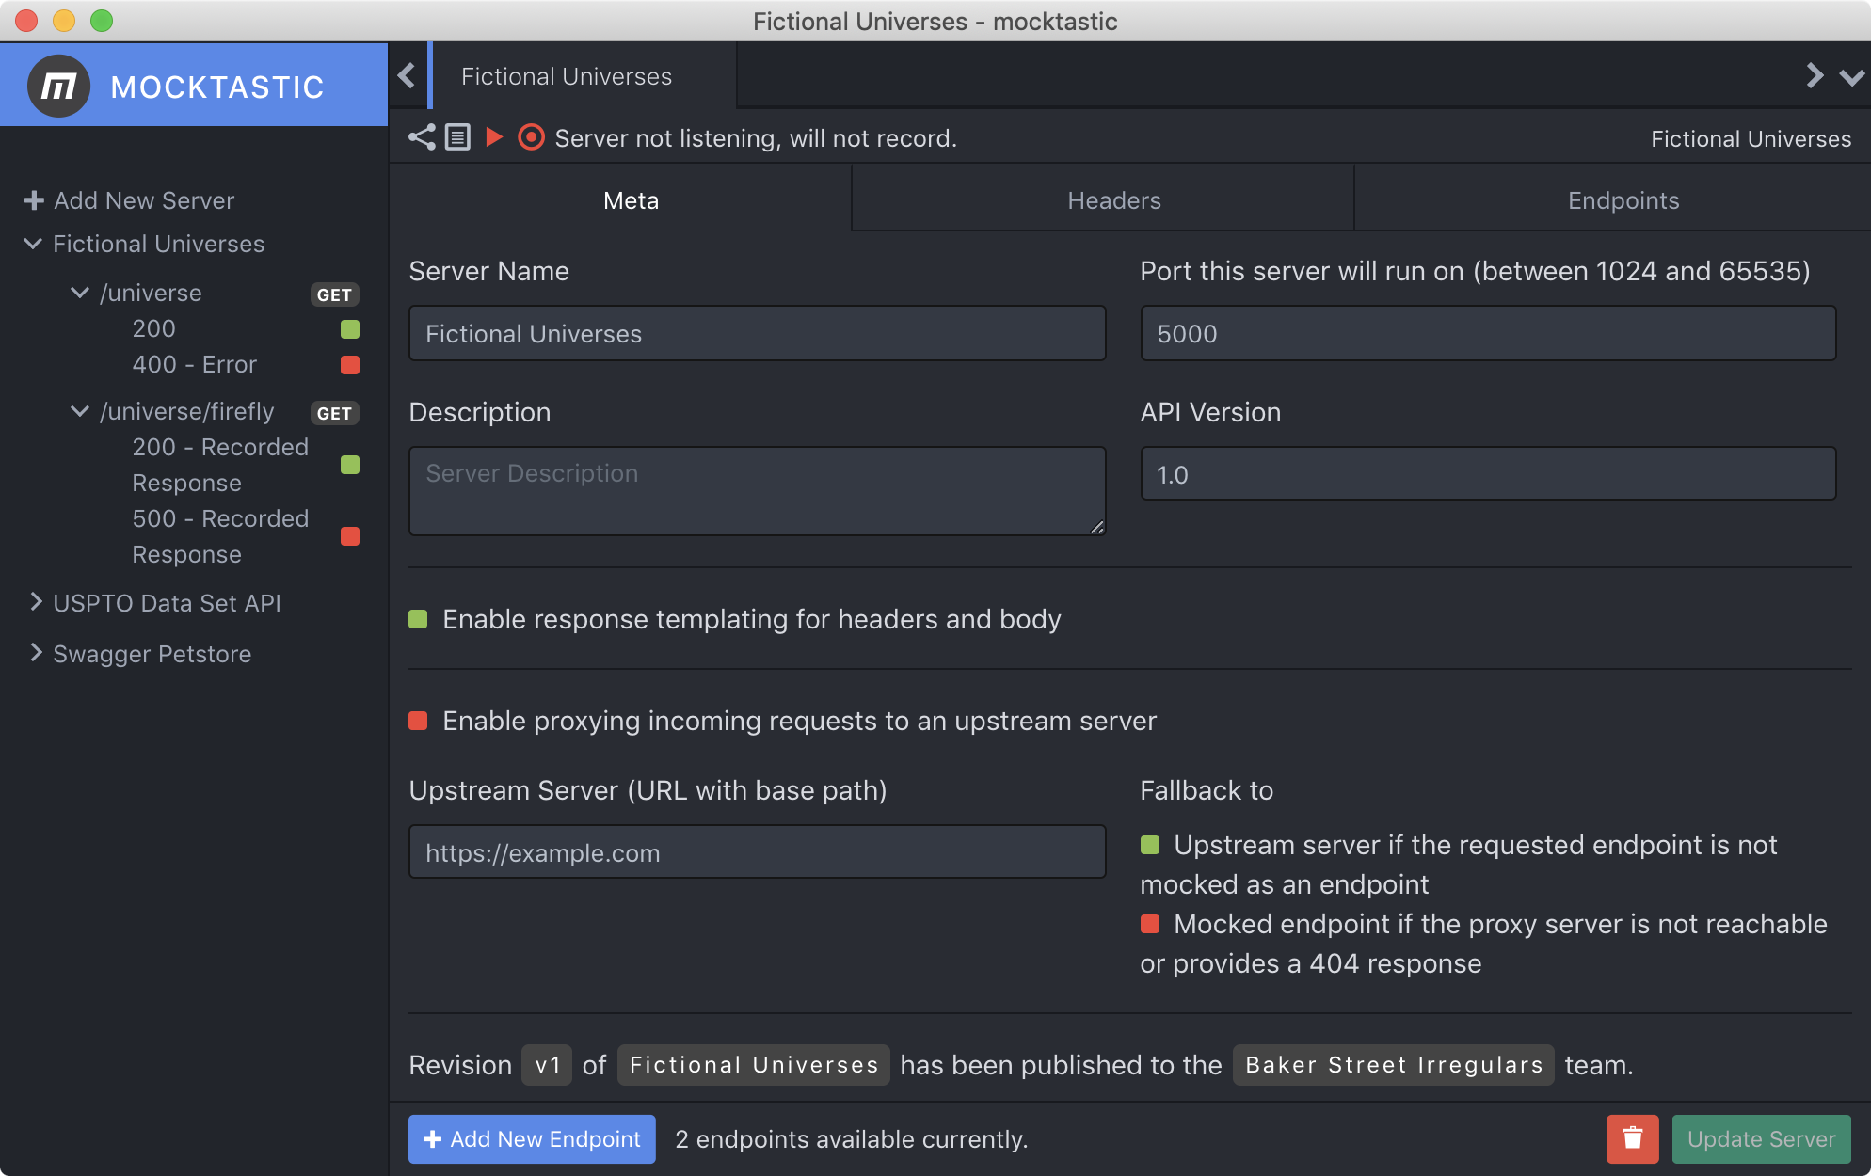1871x1176 pixels.
Task: Click the red record icon
Action: [531, 137]
